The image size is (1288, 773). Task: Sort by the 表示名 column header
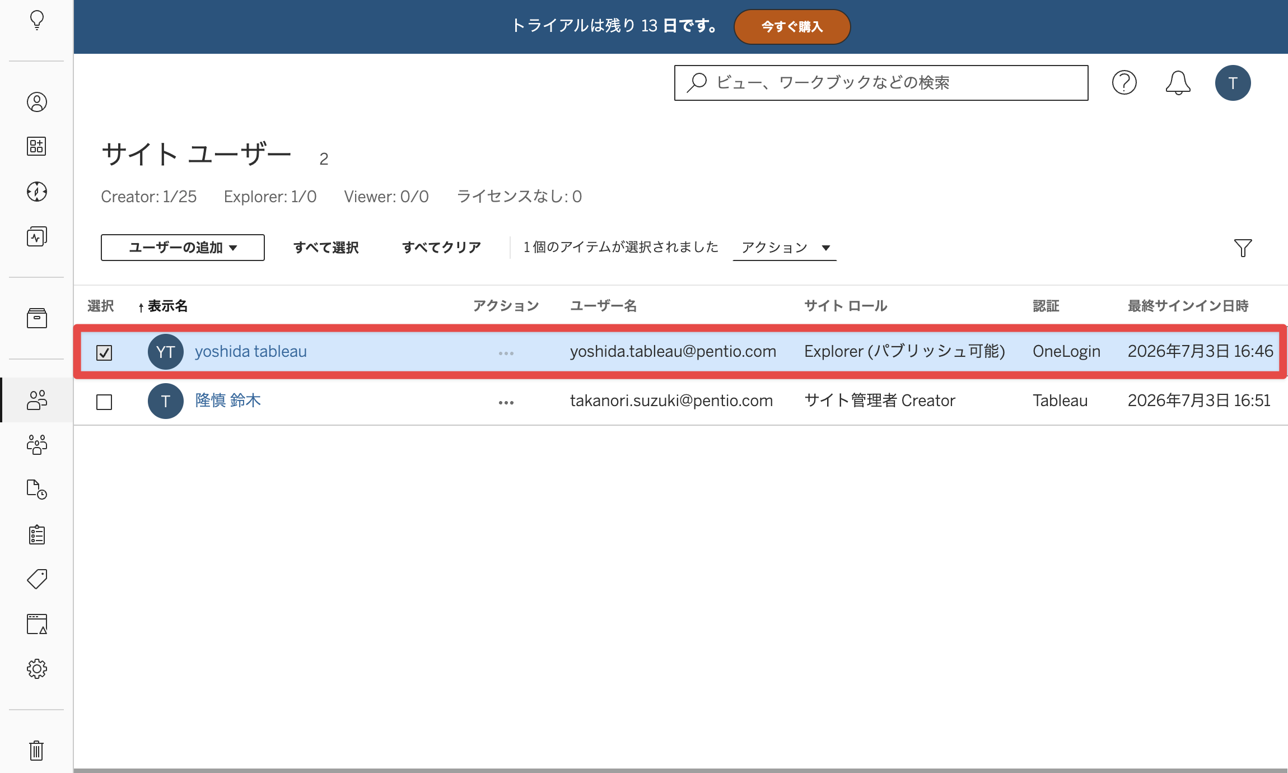click(x=167, y=306)
